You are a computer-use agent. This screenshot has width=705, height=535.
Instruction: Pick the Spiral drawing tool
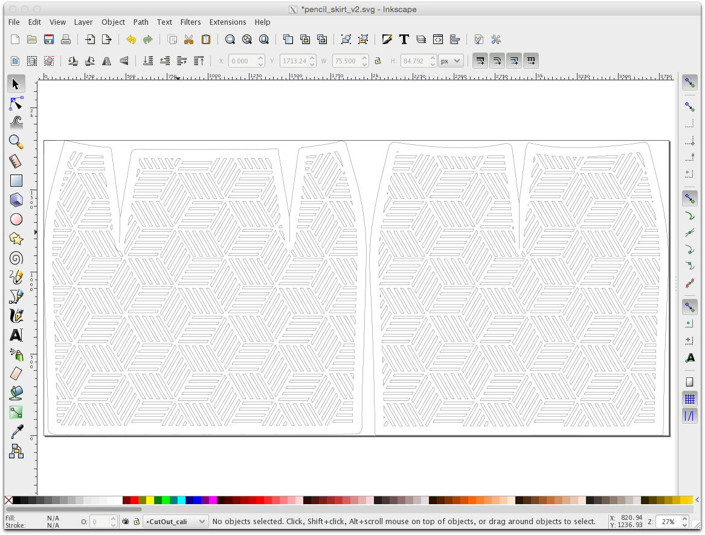[16, 258]
